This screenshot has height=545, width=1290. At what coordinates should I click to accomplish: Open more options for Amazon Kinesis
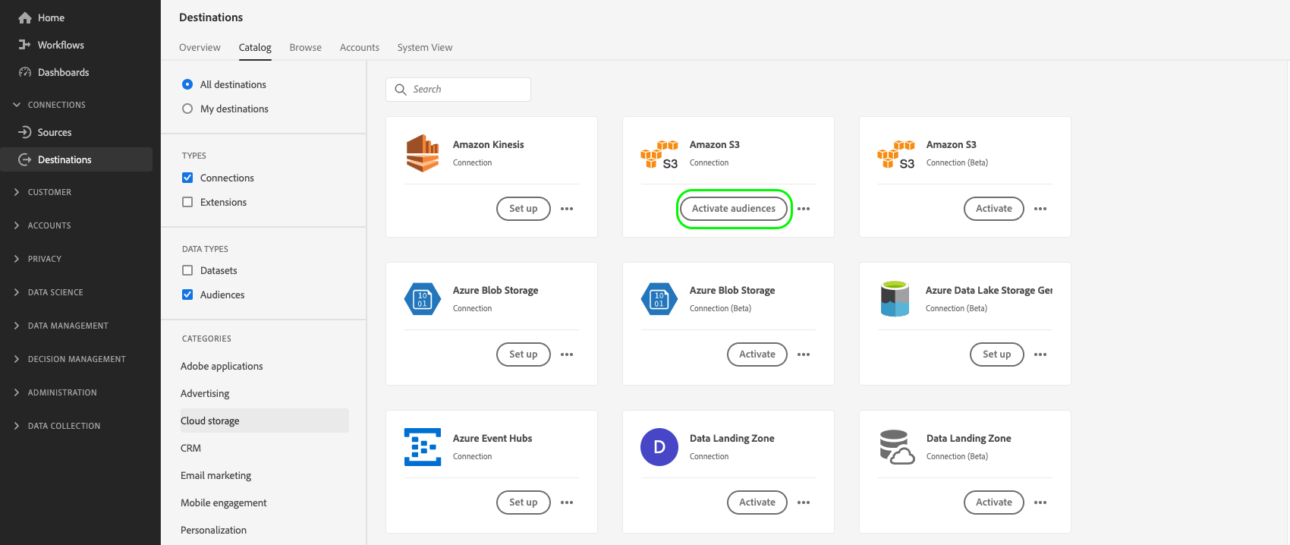pyautogui.click(x=567, y=209)
